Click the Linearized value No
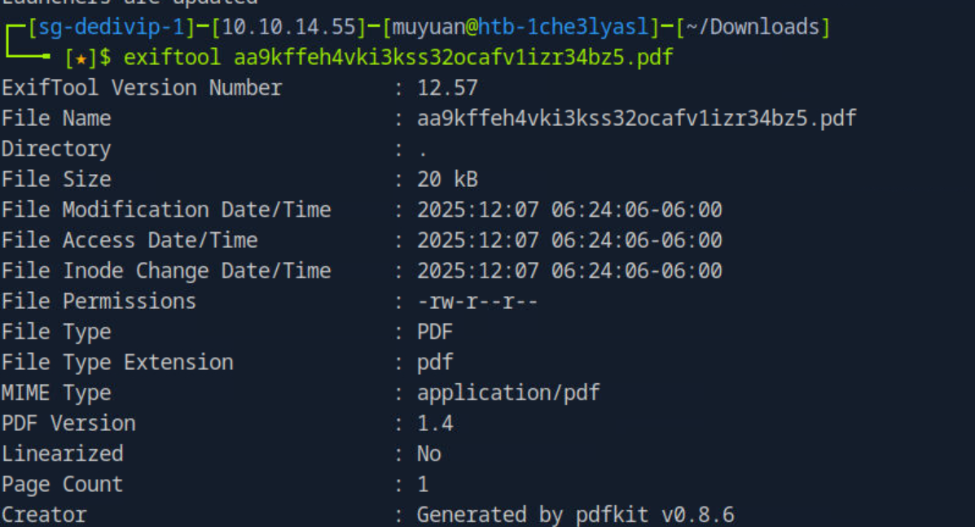This screenshot has height=527, width=975. click(x=429, y=454)
